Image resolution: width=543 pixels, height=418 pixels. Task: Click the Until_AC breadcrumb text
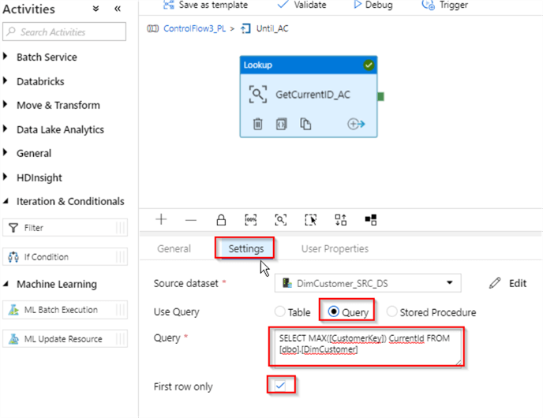pos(272,28)
